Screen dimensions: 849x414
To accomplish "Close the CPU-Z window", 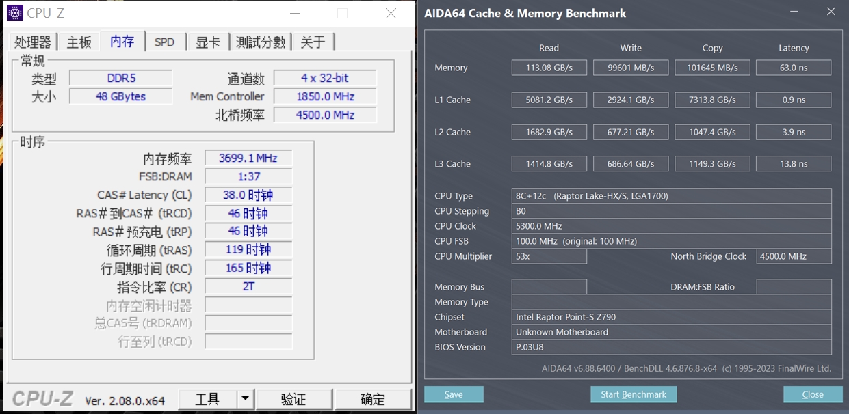I will point(391,13).
